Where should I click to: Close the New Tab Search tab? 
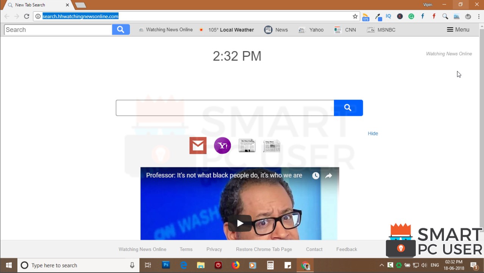click(67, 5)
